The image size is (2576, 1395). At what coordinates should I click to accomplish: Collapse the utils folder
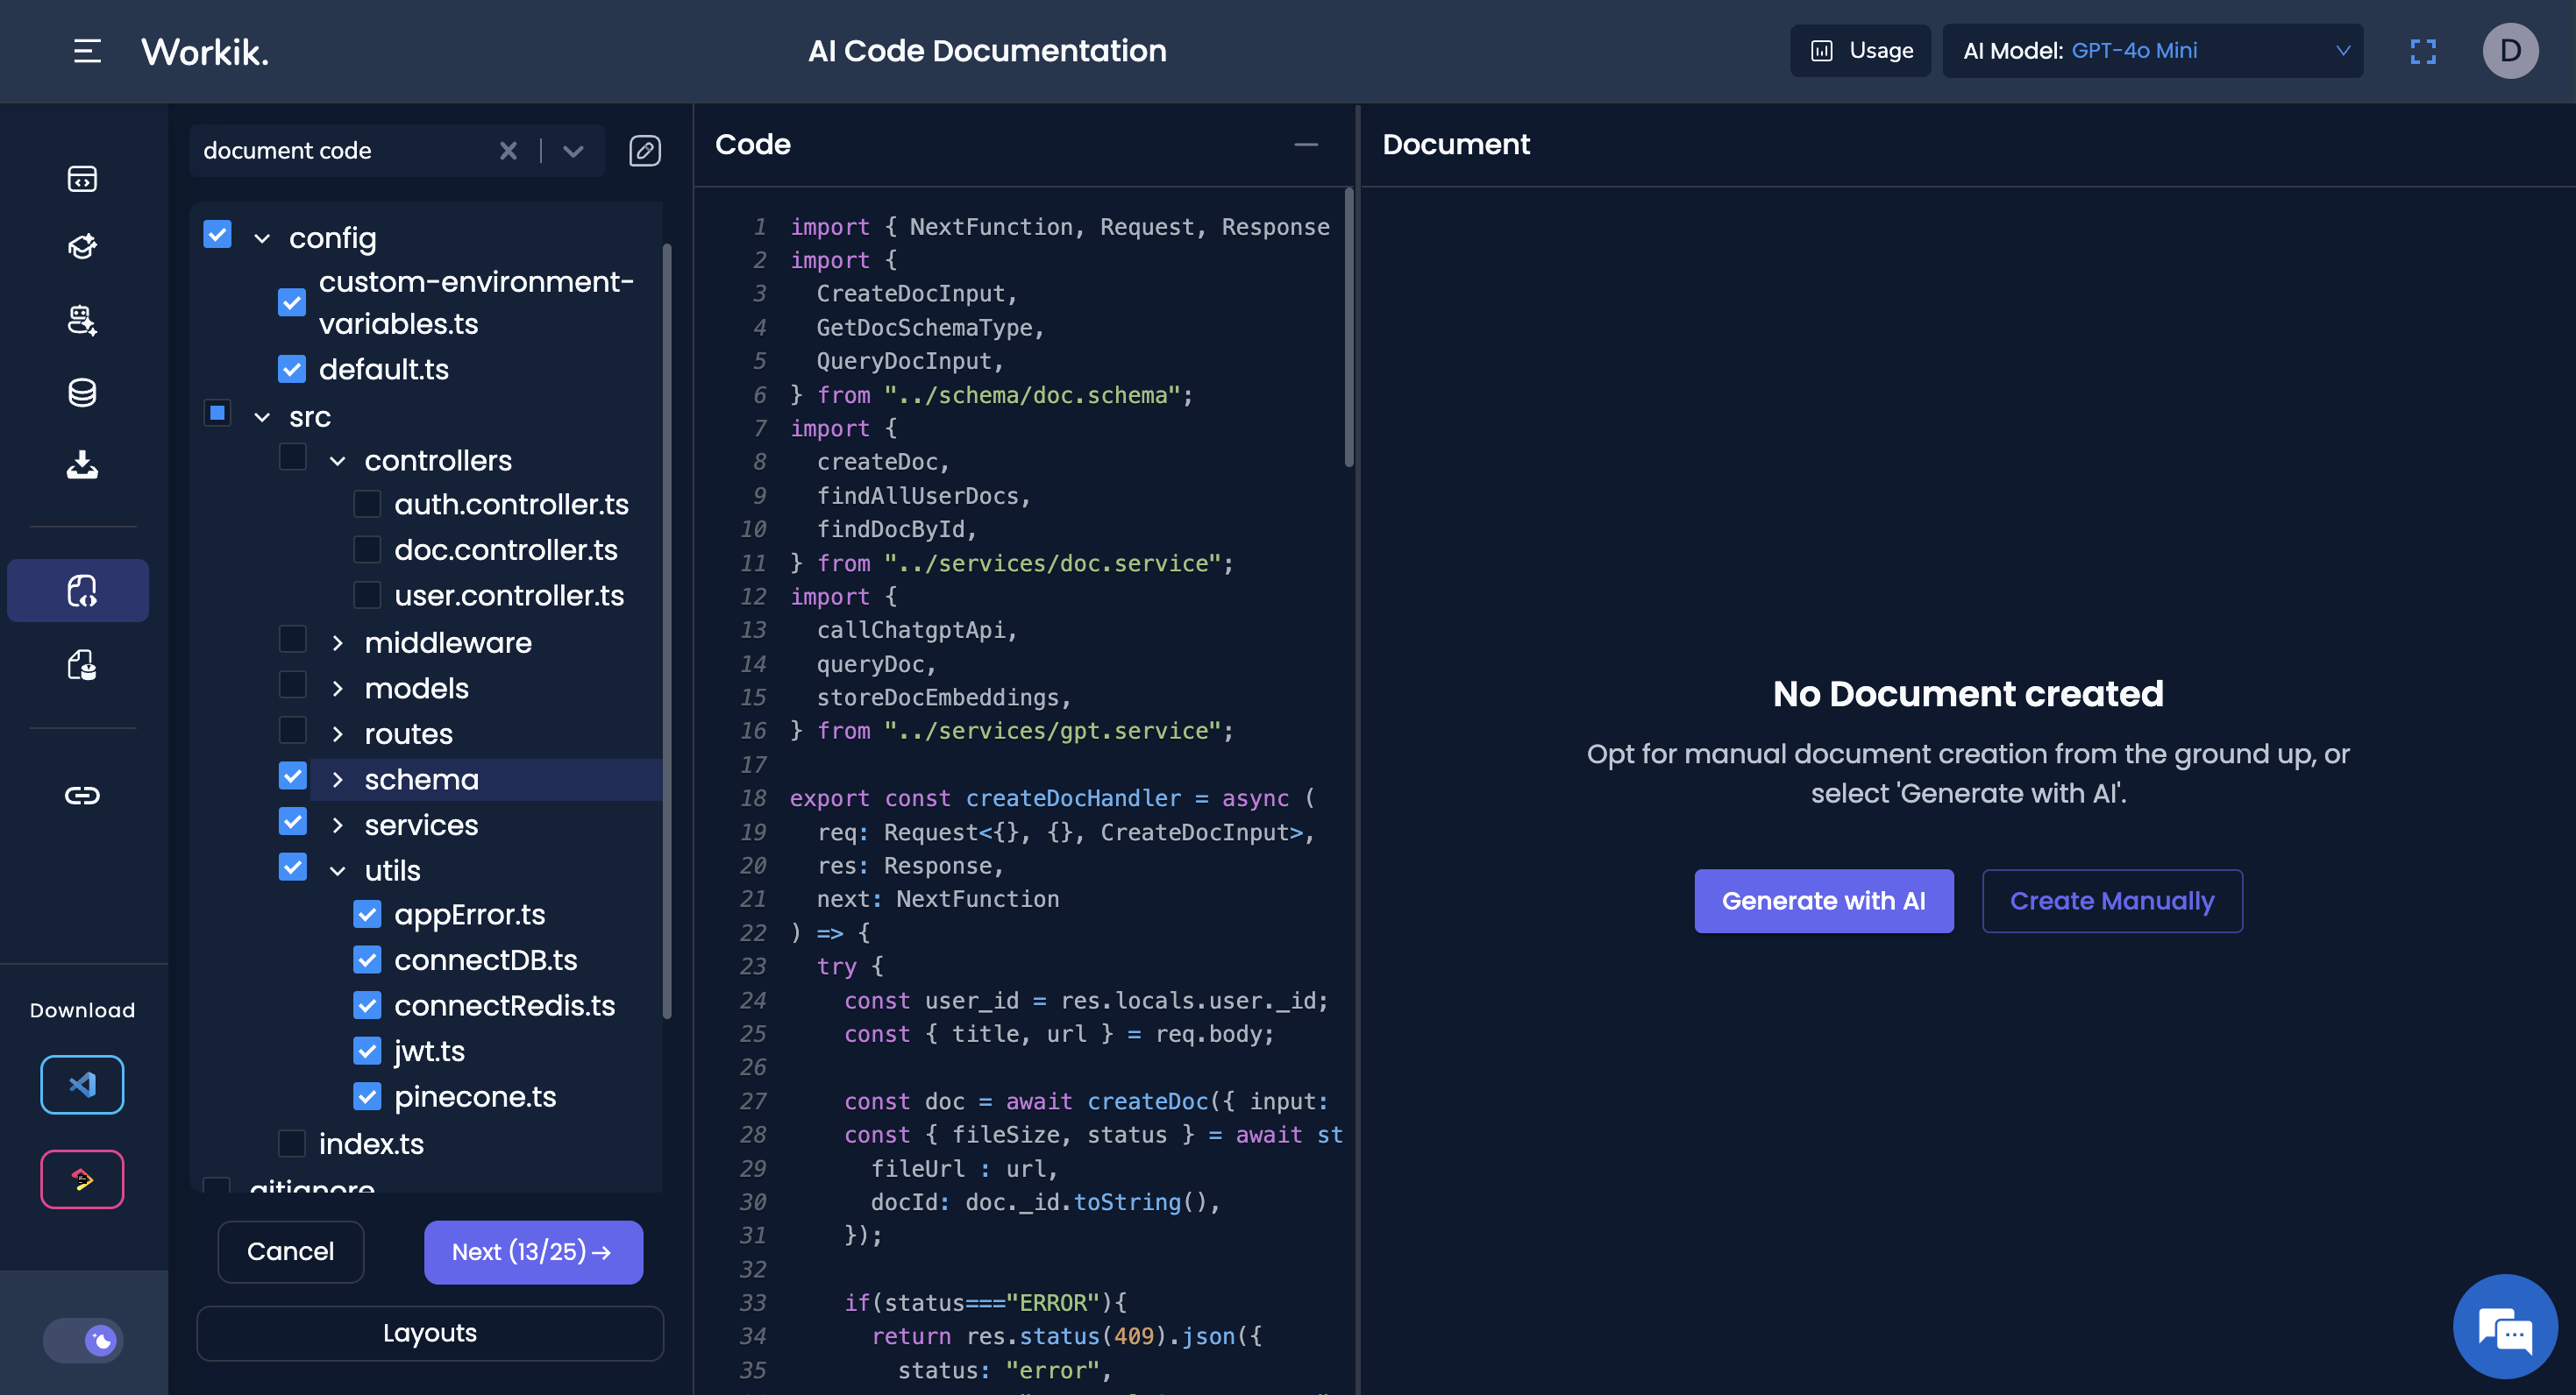click(x=337, y=871)
